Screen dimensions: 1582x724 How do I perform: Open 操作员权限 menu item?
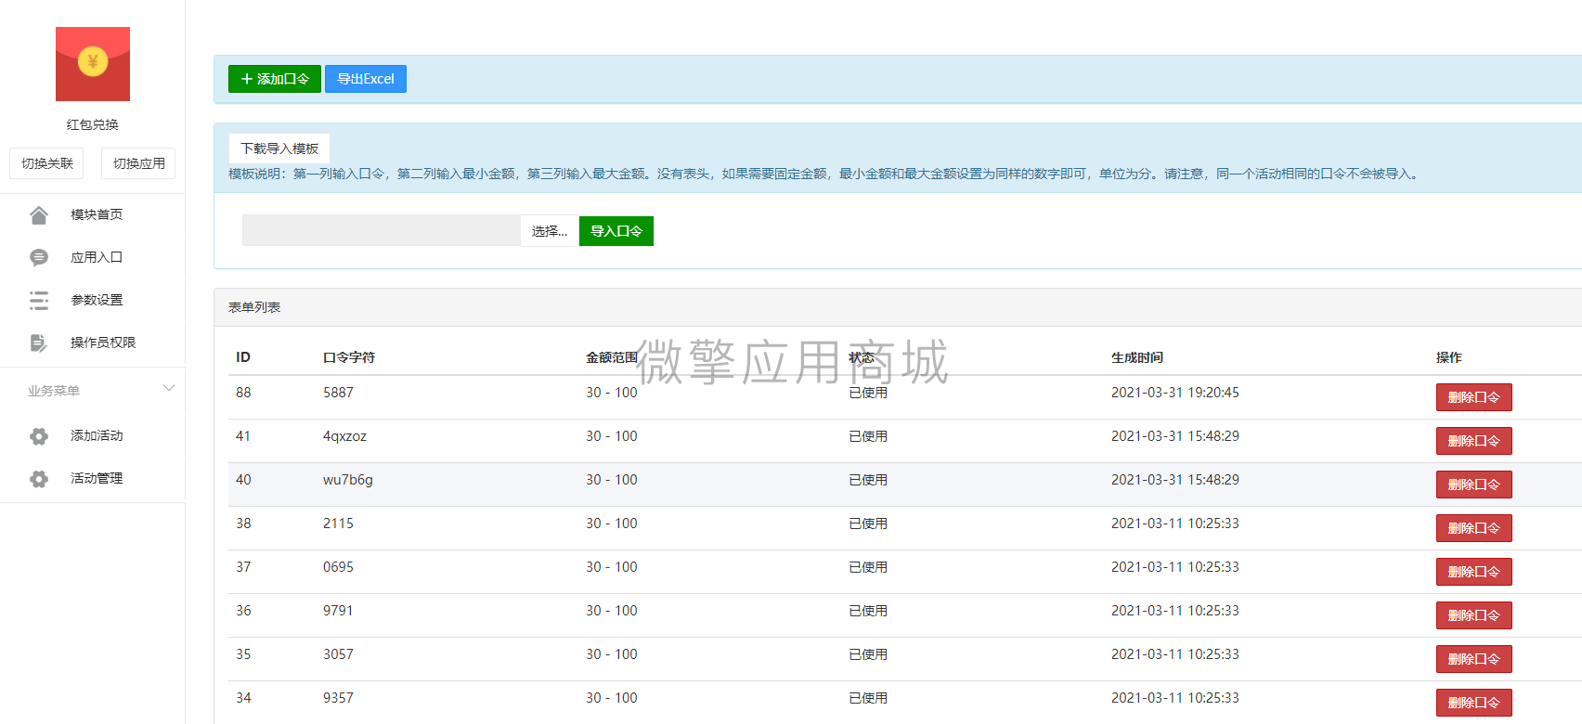click(103, 343)
